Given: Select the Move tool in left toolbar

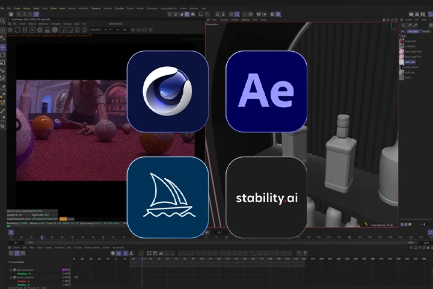Looking at the screenshot, I should tap(3, 48).
